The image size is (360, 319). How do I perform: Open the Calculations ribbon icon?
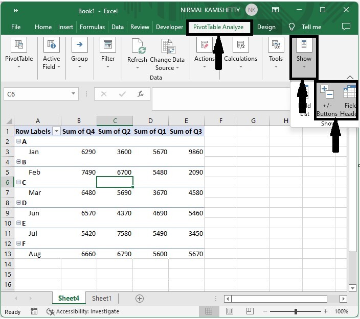240,45
